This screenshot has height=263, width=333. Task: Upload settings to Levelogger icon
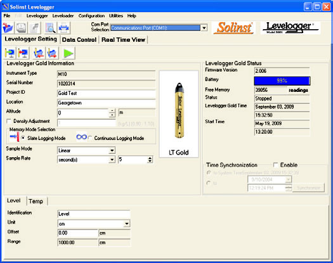click(x=23, y=53)
